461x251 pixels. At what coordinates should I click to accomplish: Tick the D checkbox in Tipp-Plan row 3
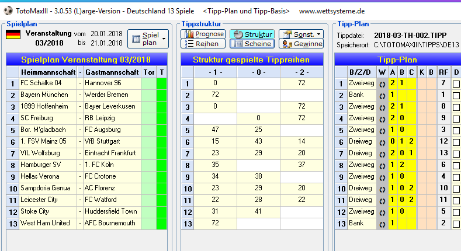456,107
